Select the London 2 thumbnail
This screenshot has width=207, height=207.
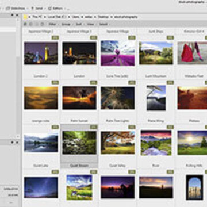point(41,53)
